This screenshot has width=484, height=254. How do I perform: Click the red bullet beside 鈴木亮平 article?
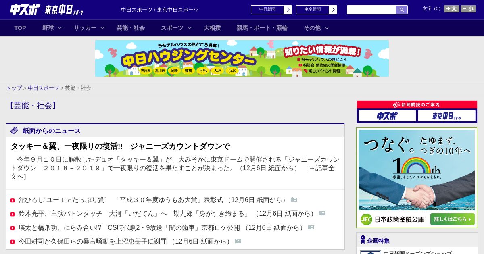13,214
